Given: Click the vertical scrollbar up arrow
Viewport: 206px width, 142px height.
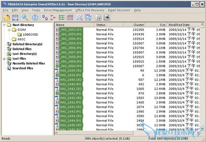Looking at the screenshot, I should point(202,24).
